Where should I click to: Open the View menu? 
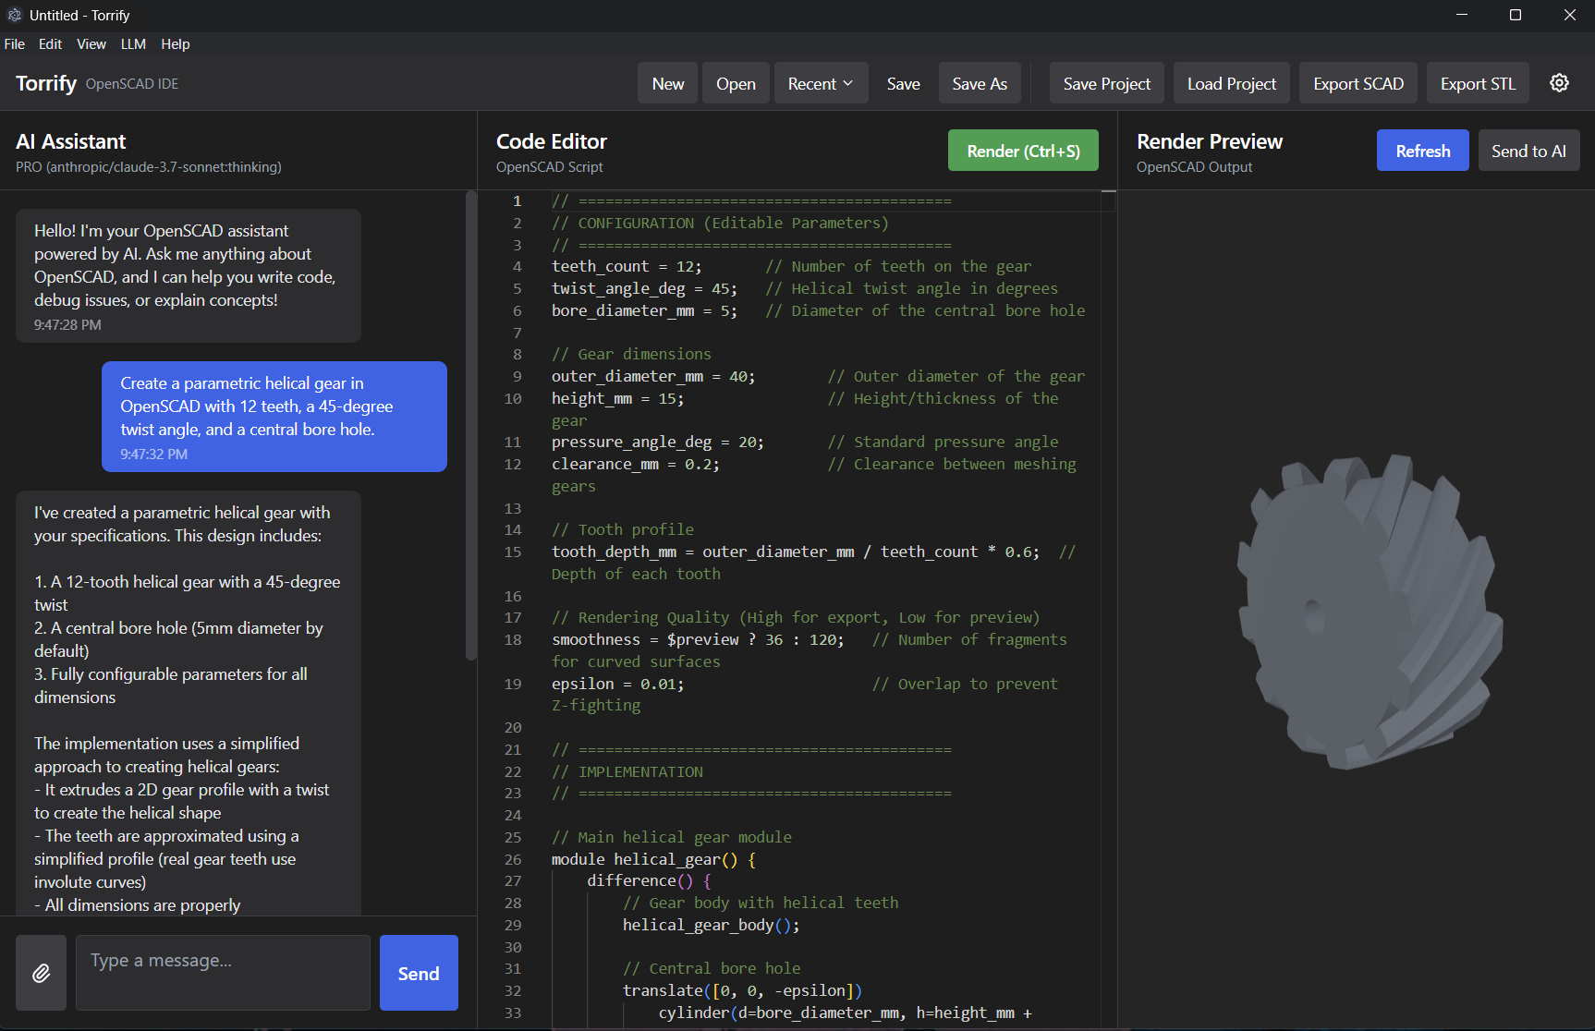point(91,43)
